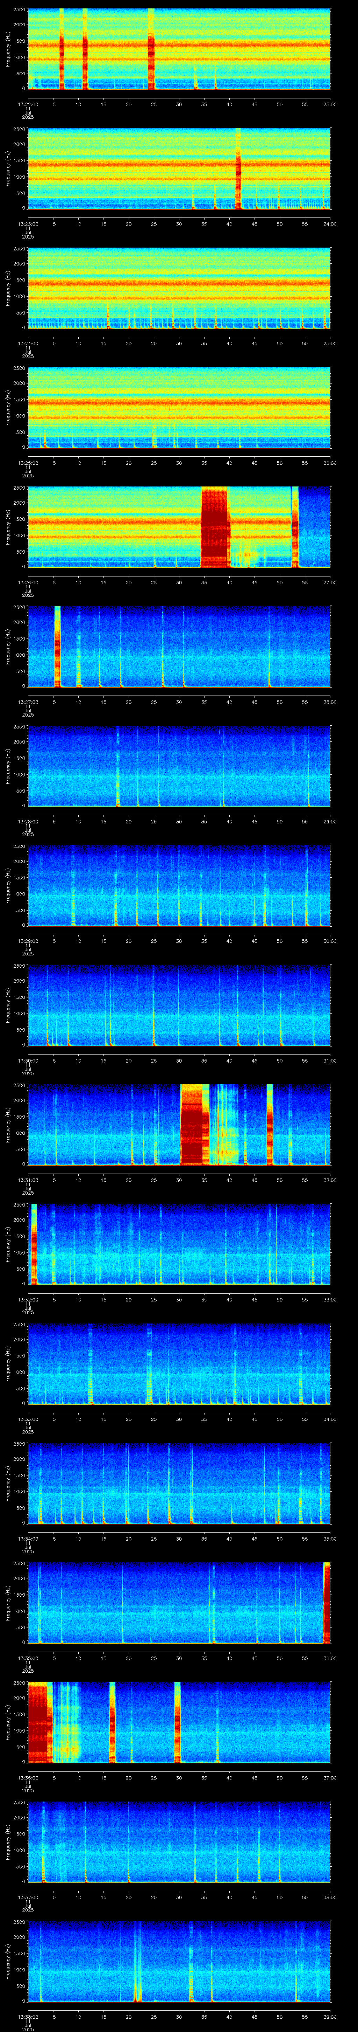Click the 13:30:00 start time label
358x2032 pixels.
pyautogui.click(x=28, y=1060)
